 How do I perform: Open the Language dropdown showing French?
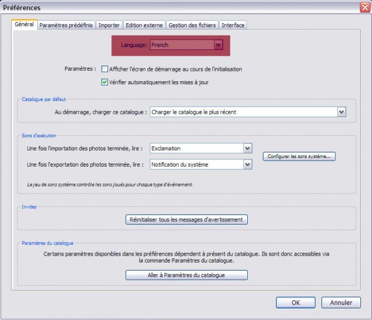[x=186, y=45]
